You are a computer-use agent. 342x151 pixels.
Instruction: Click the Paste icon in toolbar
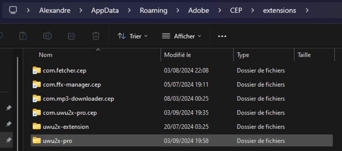(23, 36)
